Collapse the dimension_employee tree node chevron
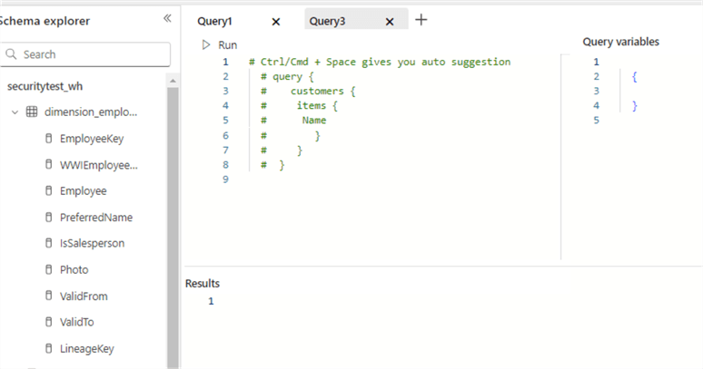The width and height of the screenshot is (703, 369). click(x=15, y=112)
